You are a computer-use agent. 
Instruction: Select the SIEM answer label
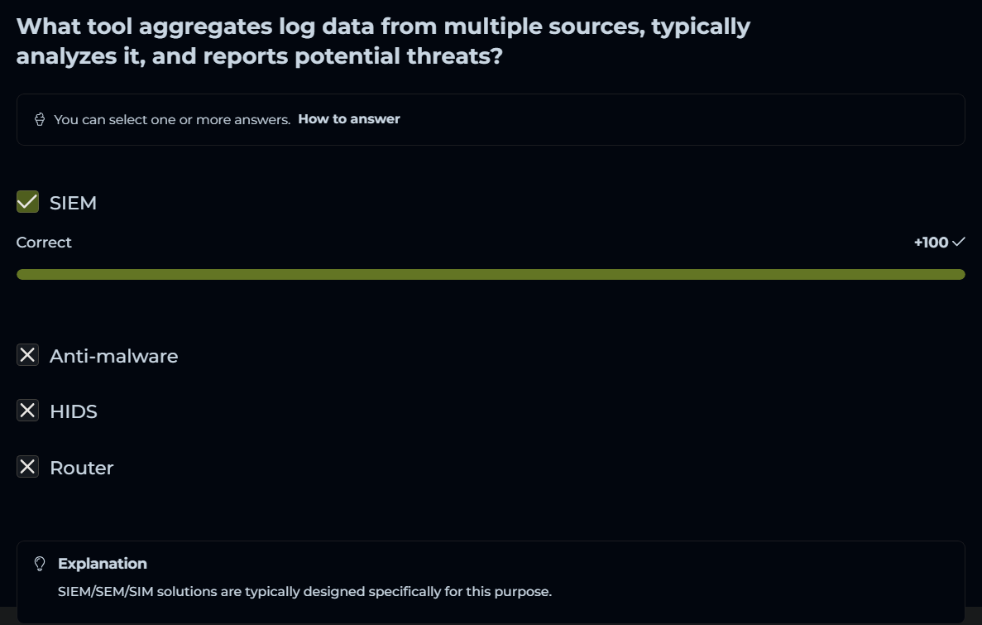point(73,203)
